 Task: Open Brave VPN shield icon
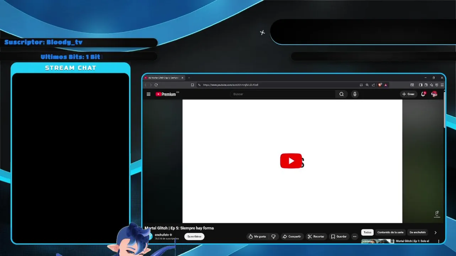pos(437,85)
